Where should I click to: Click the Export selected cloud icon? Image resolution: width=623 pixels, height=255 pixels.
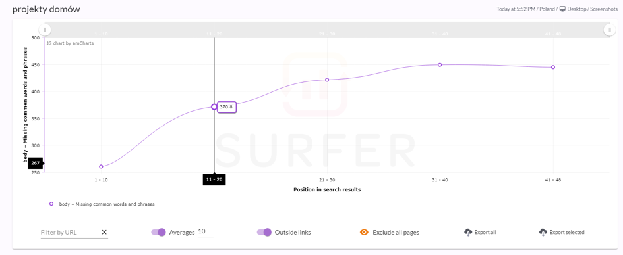(x=543, y=233)
